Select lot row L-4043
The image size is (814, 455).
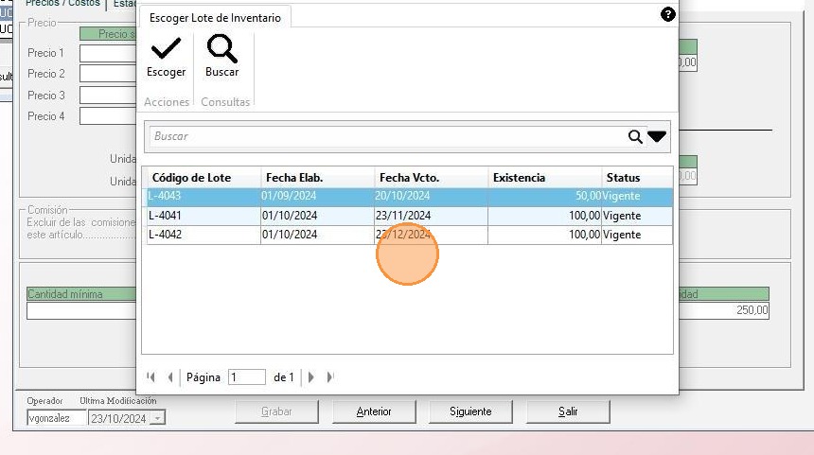click(x=410, y=196)
